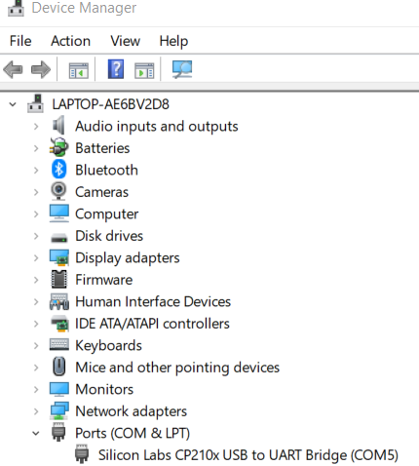Click the Audio inputs and outputs speaker icon
This screenshot has height=466, width=419.
tap(58, 125)
